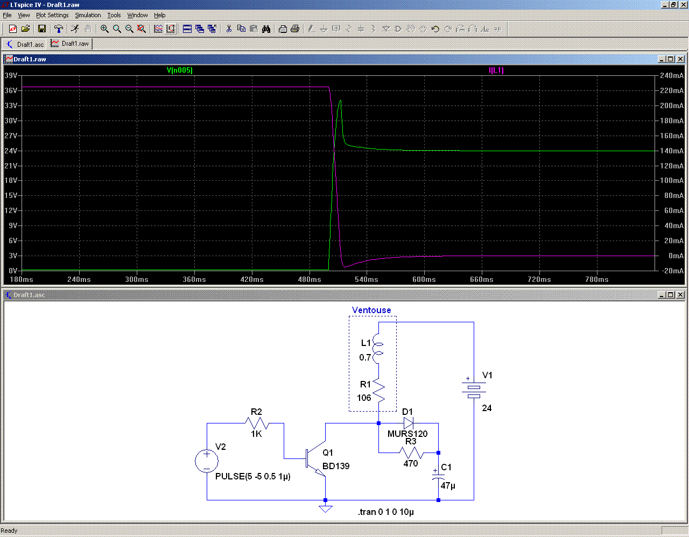
Task: Click the binoculars Find icon
Action: [266, 29]
